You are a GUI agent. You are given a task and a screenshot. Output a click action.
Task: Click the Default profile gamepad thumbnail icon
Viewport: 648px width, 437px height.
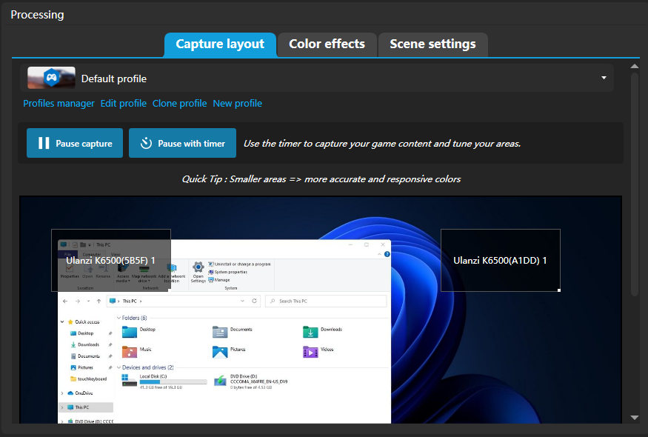51,78
